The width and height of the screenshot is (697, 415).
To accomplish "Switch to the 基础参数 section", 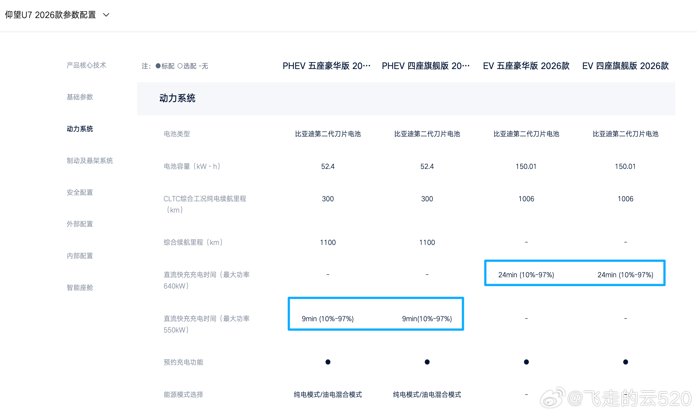I will coord(80,97).
